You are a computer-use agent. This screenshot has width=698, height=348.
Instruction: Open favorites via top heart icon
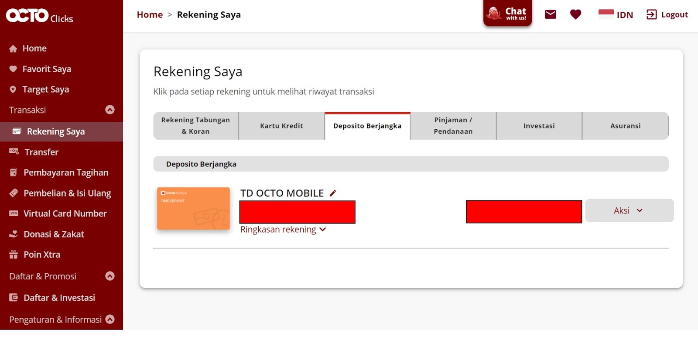[x=576, y=14]
